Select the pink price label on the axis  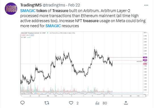coord(145,64)
